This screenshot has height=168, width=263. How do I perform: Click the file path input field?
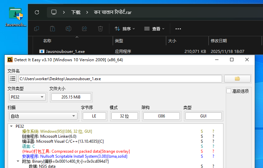120,79
